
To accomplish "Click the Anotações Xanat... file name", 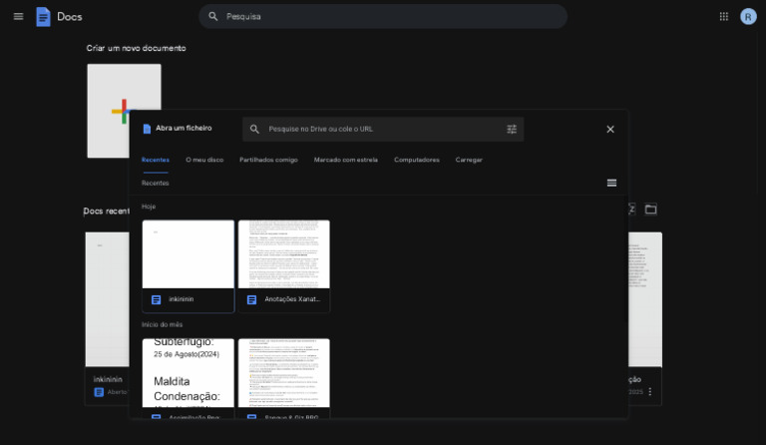I will [x=292, y=299].
